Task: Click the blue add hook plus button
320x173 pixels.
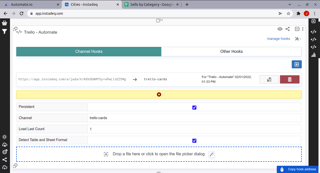Action: point(297,64)
